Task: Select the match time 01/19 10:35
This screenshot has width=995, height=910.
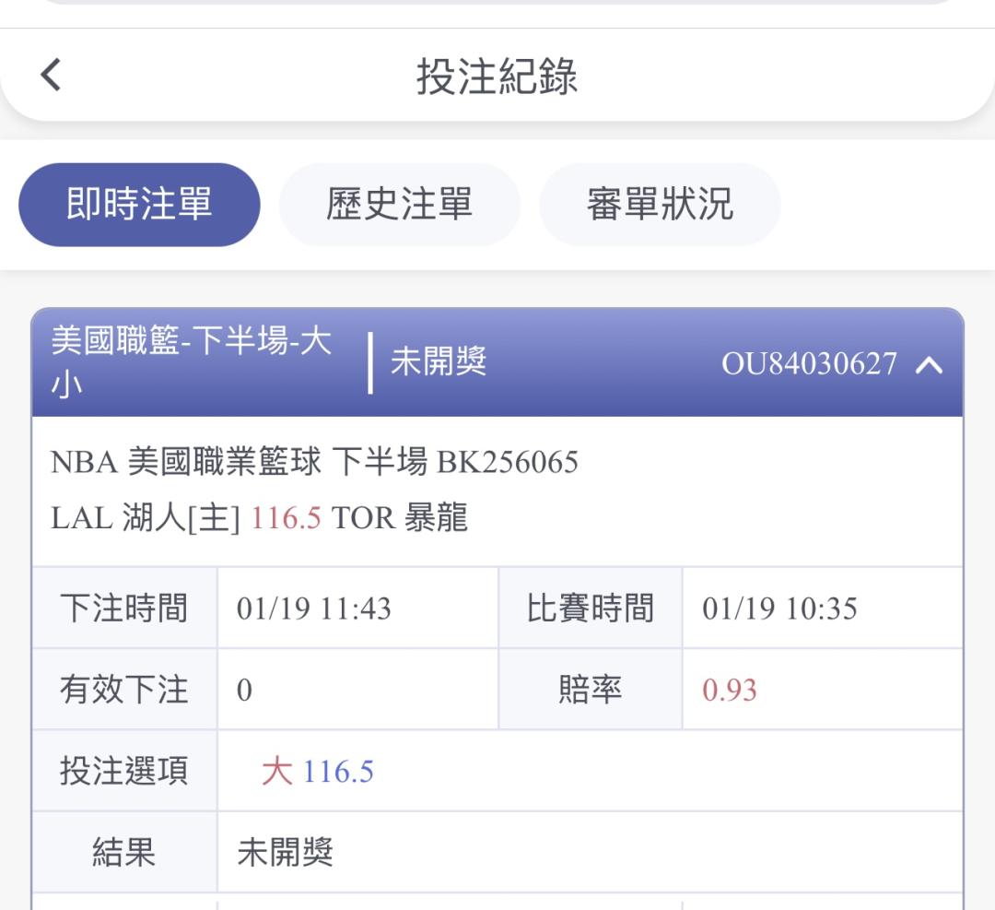Action: 779,609
